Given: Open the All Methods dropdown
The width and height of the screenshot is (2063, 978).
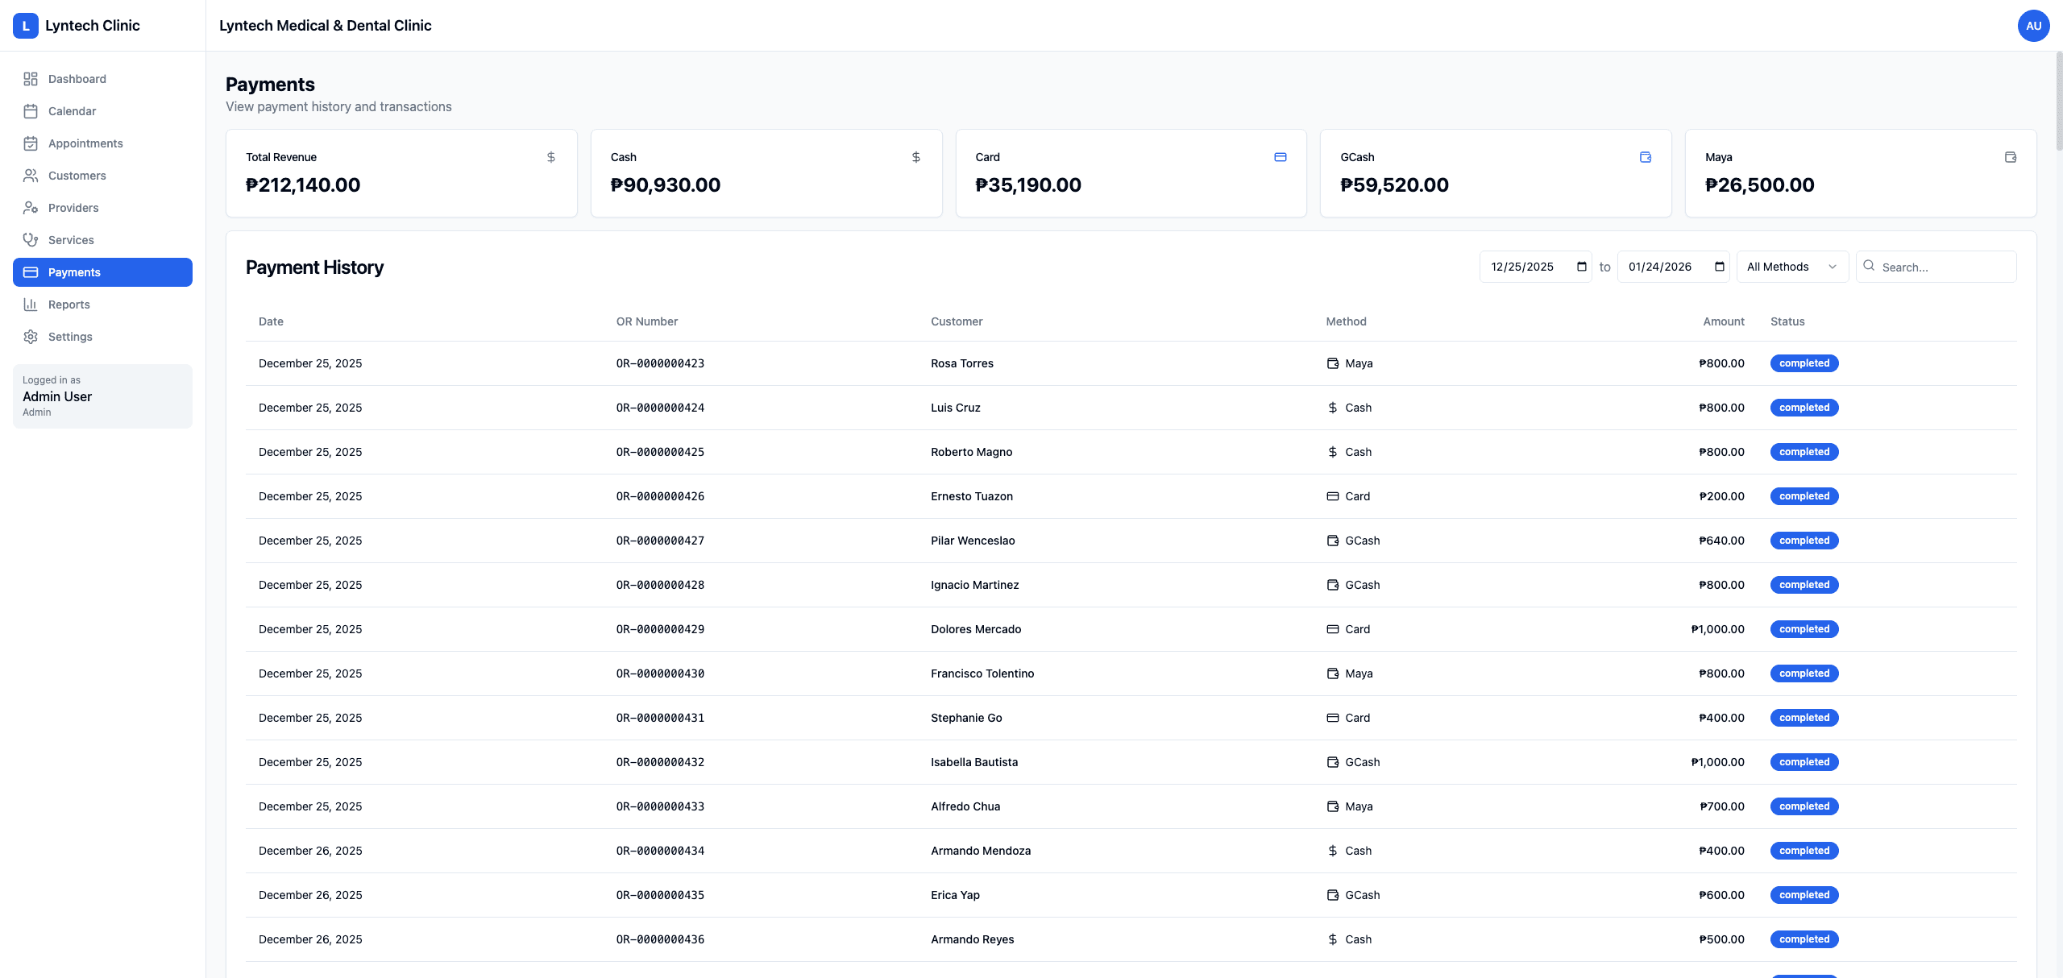Looking at the screenshot, I should coord(1792,267).
